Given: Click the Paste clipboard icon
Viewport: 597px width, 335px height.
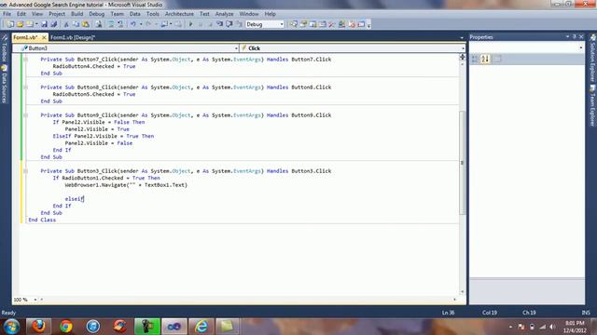Looking at the screenshot, I should (86, 24).
